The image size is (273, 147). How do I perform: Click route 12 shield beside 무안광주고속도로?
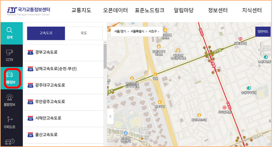point(30,102)
